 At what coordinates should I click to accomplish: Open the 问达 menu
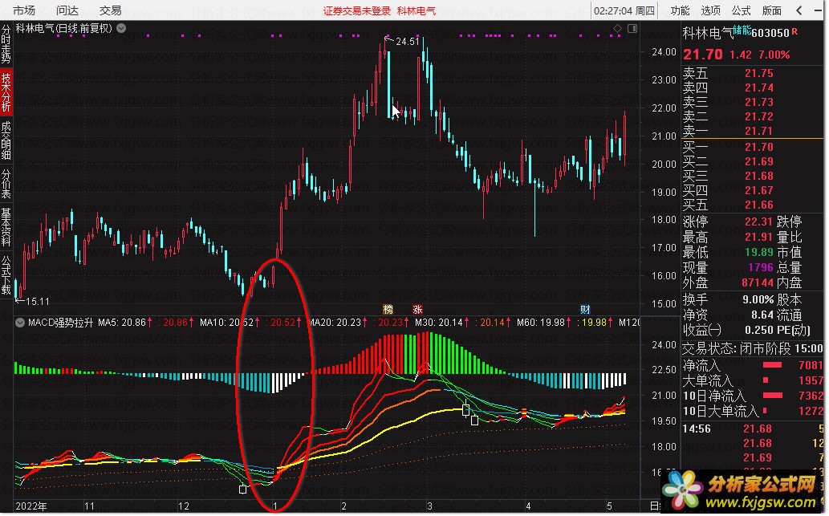(67, 10)
